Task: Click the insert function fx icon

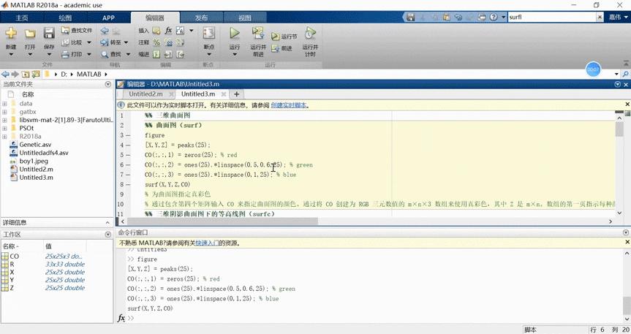Action: [168, 30]
